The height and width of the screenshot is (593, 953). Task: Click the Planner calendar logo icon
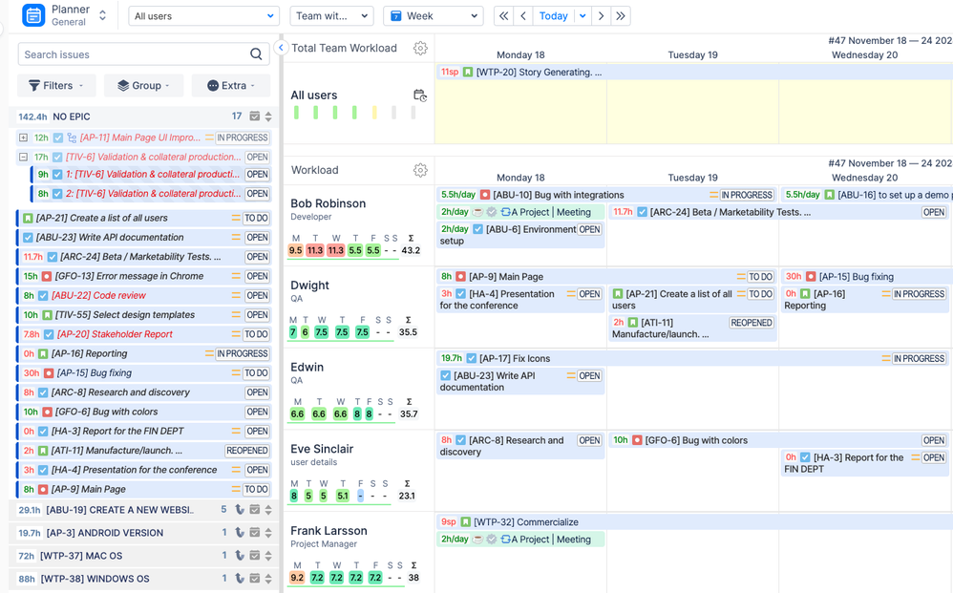[x=32, y=16]
